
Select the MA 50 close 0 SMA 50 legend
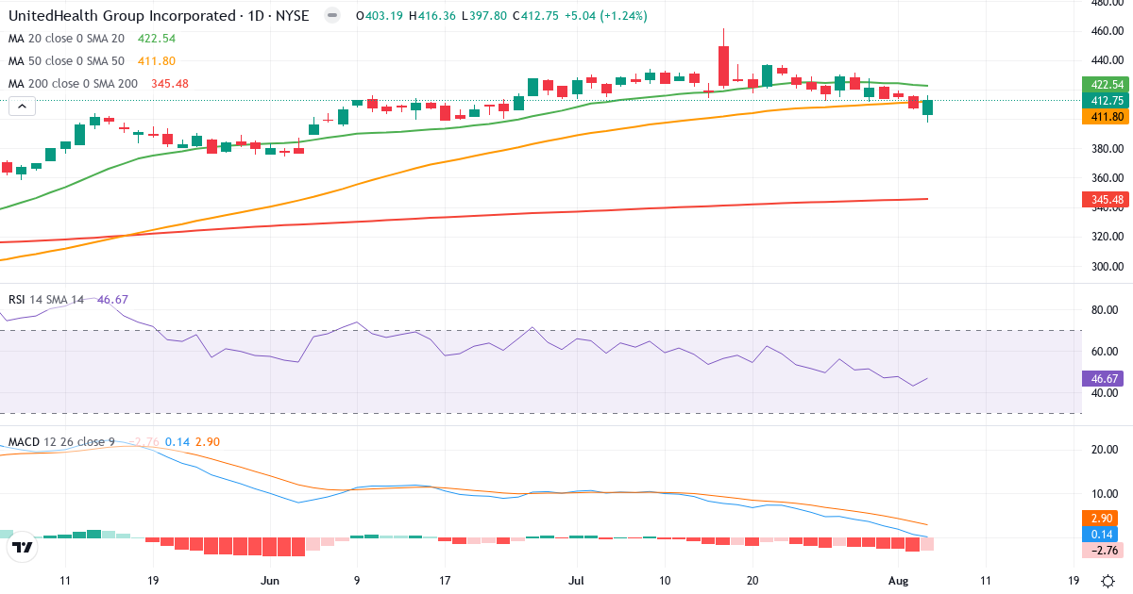click(x=66, y=61)
